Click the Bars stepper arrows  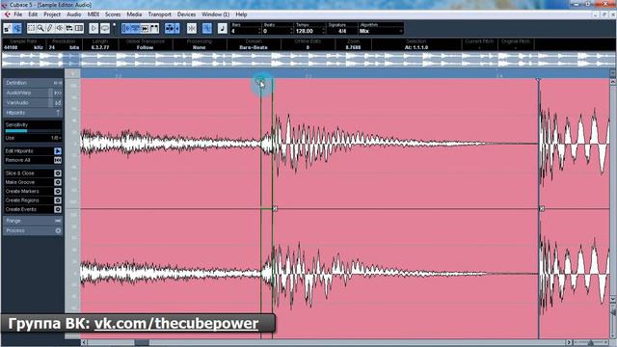click(x=259, y=31)
